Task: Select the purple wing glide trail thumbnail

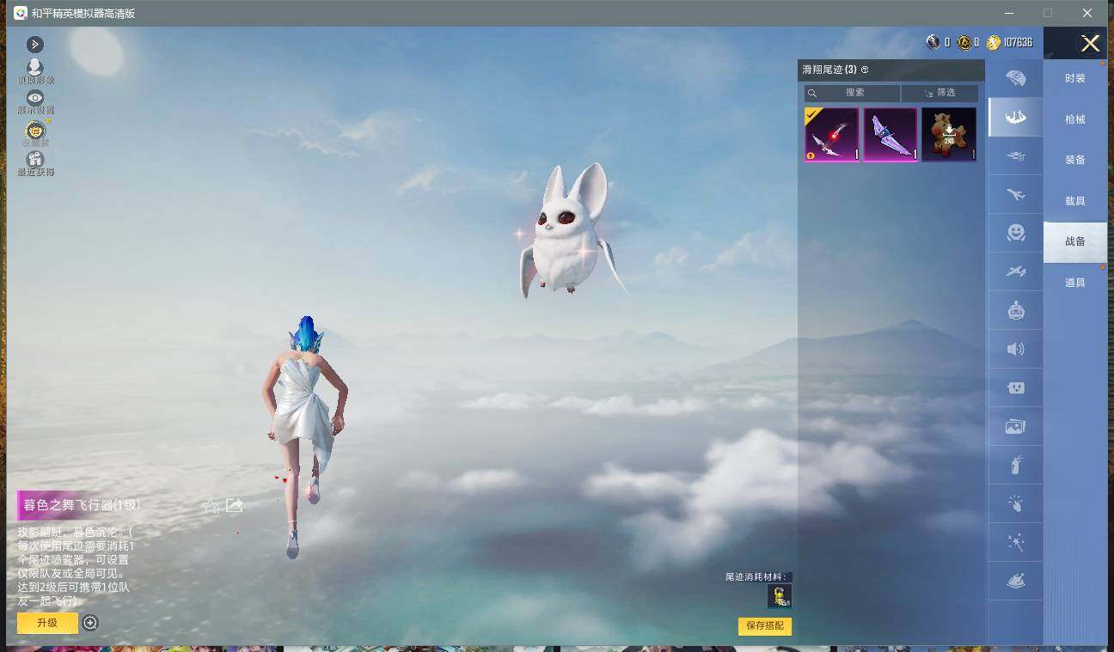Action: [x=890, y=134]
